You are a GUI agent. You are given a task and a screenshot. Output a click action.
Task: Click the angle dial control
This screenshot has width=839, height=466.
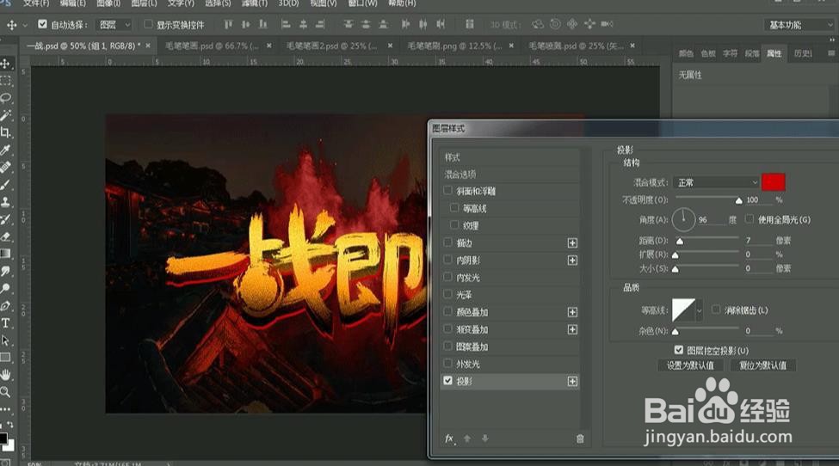point(683,219)
